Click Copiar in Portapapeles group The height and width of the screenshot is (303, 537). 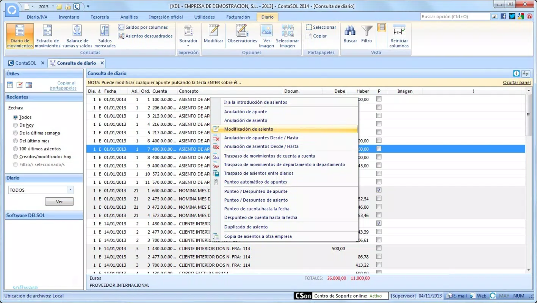316,36
